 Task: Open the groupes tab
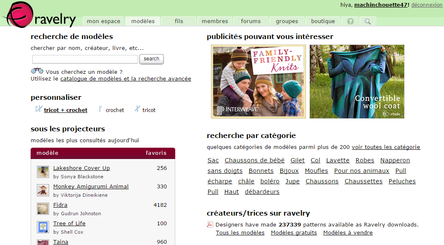pos(287,21)
